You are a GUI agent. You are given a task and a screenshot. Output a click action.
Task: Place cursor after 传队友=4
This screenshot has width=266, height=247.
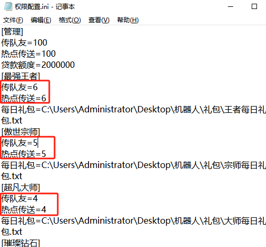38,198
